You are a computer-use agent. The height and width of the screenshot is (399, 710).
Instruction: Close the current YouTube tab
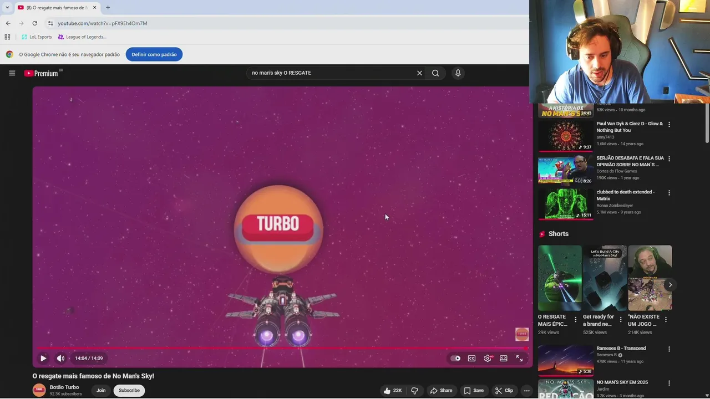(x=94, y=8)
